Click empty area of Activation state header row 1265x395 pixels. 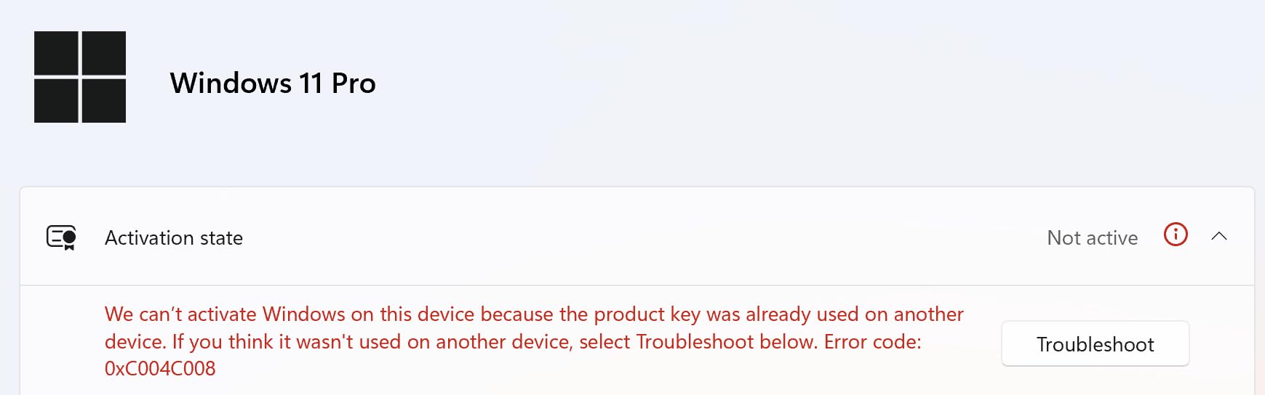coord(640,237)
